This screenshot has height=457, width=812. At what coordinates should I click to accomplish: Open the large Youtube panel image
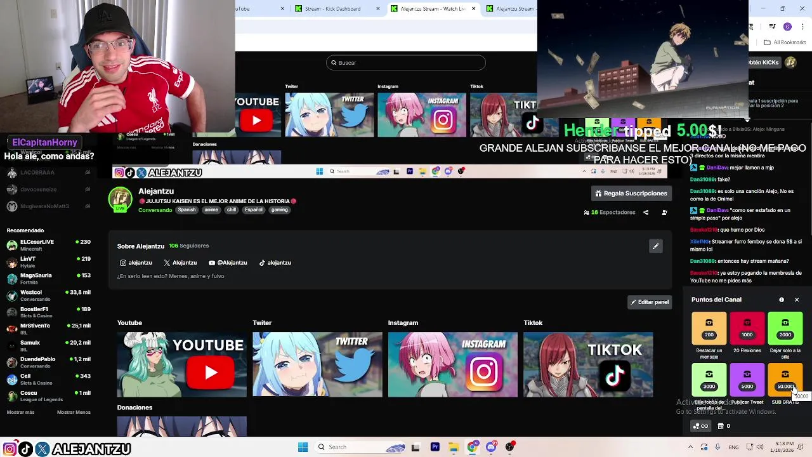(x=181, y=364)
